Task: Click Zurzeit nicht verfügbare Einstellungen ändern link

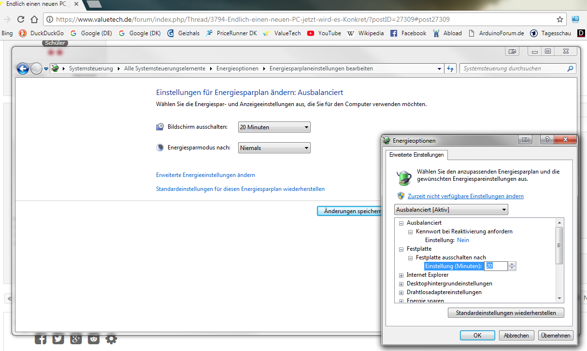Action: tap(465, 196)
